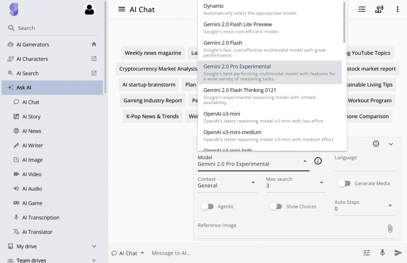
Task: Open the three-dot menu top right
Action: pos(397,9)
